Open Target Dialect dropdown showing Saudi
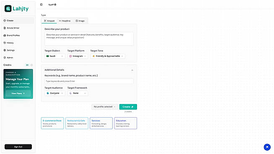The height and width of the screenshot is (154, 274). click(x=55, y=56)
